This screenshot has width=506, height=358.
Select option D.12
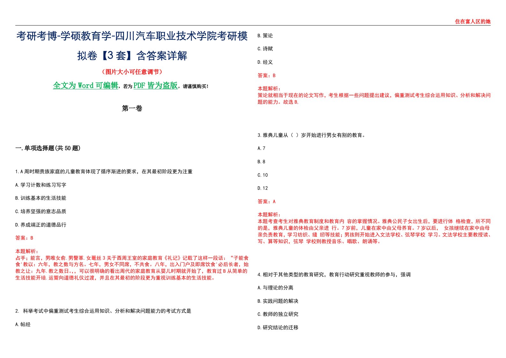click(263, 188)
